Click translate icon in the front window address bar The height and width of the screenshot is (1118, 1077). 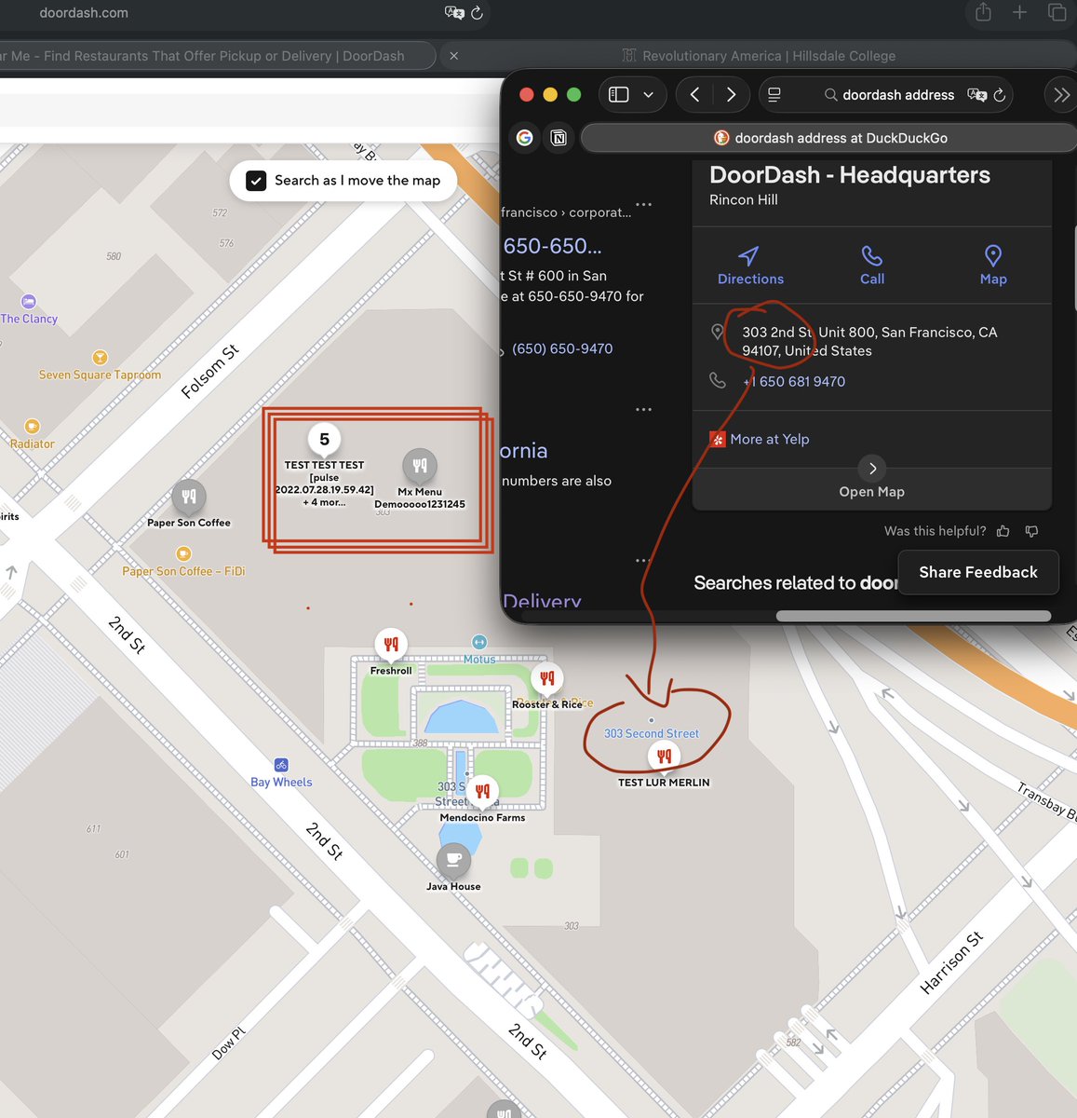tap(976, 94)
